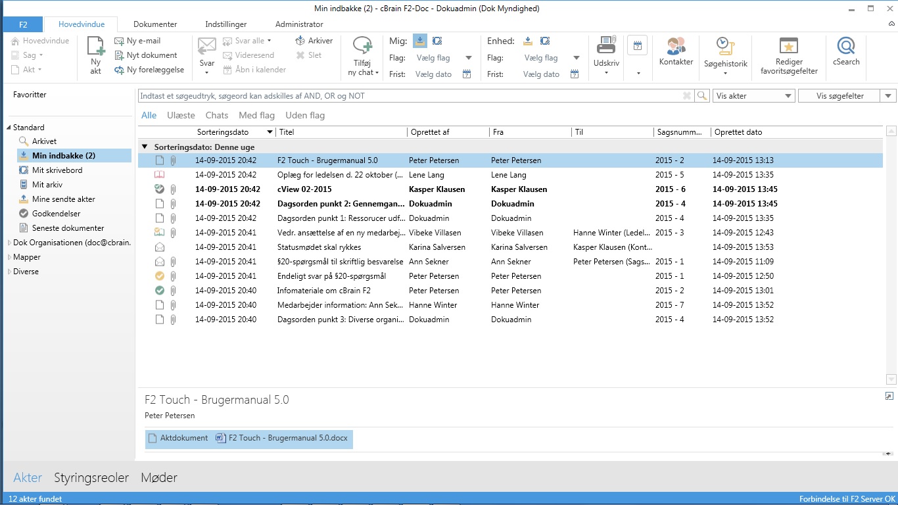
Task: Switch to Dokumenter ribbon tab
Action: click(155, 24)
